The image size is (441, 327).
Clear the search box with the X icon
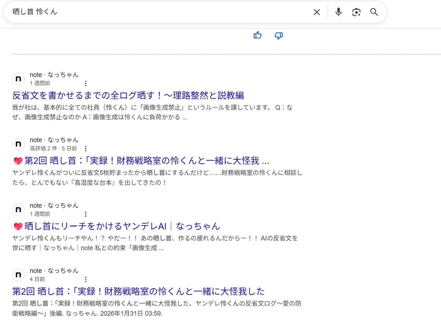click(x=316, y=12)
